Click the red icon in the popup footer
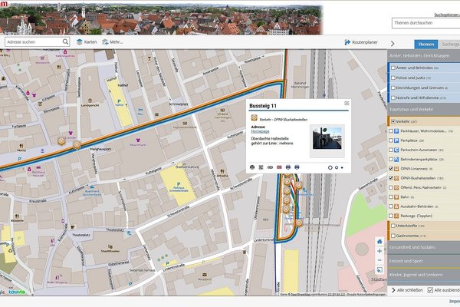The width and height of the screenshot is (460, 307). 279,167
